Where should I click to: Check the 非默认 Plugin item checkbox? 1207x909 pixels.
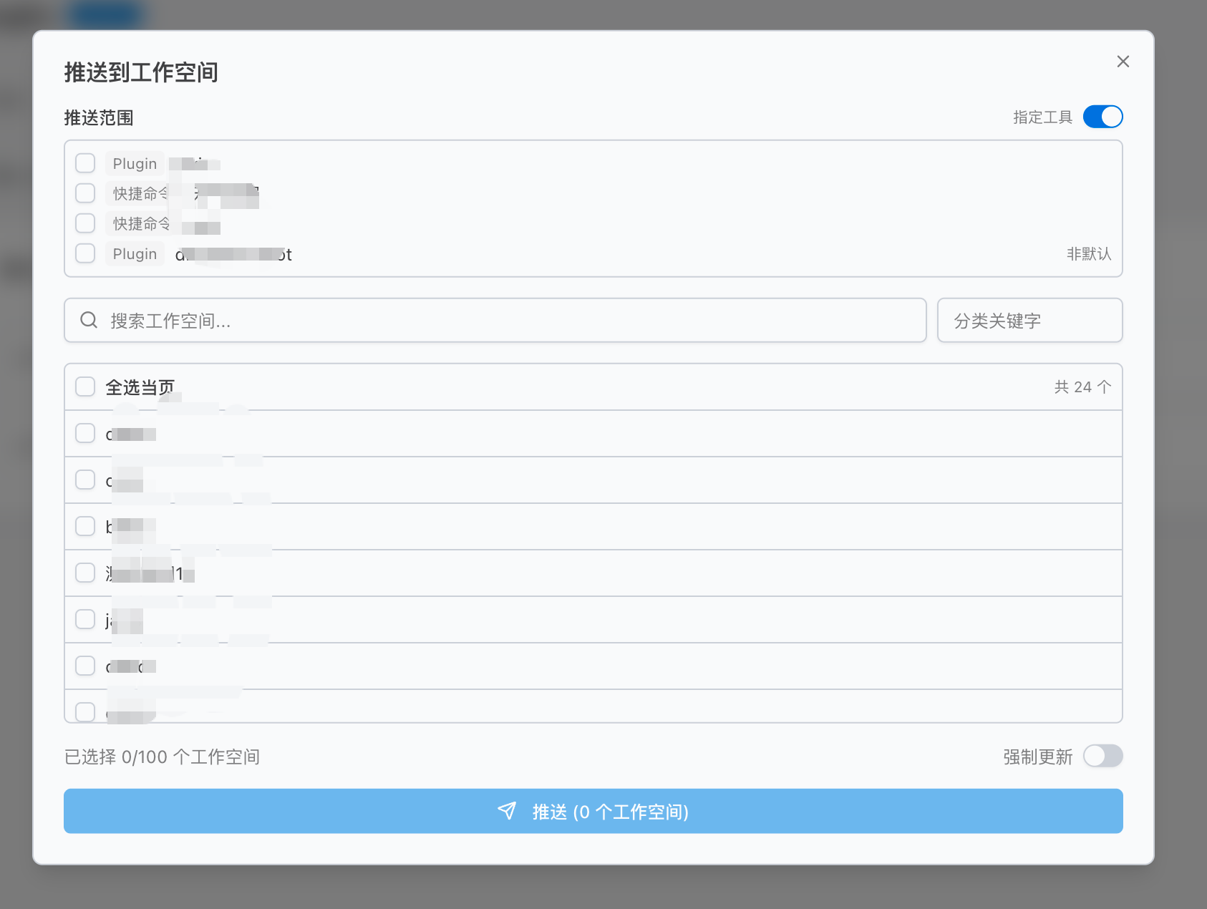pos(84,253)
